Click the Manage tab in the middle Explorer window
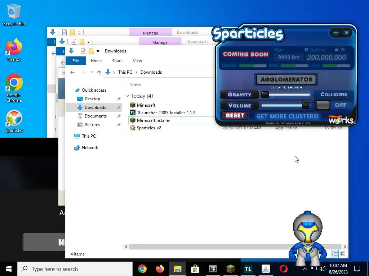Screen dimensions: 369x276 (160, 42)
